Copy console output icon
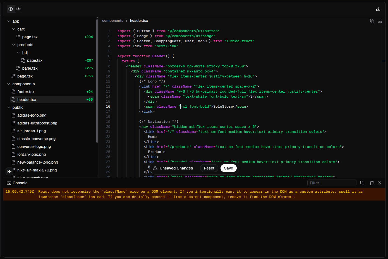 [x=362, y=183]
